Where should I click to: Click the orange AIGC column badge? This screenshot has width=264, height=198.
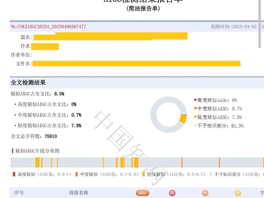(143, 193)
